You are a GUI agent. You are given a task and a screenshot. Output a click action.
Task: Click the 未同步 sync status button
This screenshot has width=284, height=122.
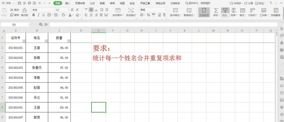(236, 3)
